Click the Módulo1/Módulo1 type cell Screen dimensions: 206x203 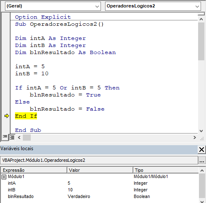coord(151,176)
